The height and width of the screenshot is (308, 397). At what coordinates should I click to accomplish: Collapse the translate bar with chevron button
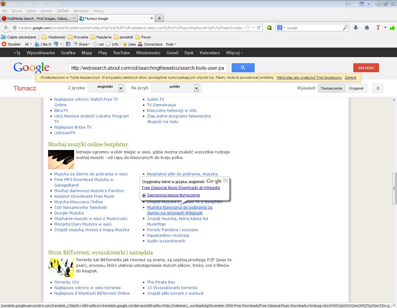point(378,88)
